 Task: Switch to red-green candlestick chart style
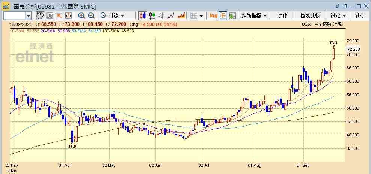pos(152,16)
